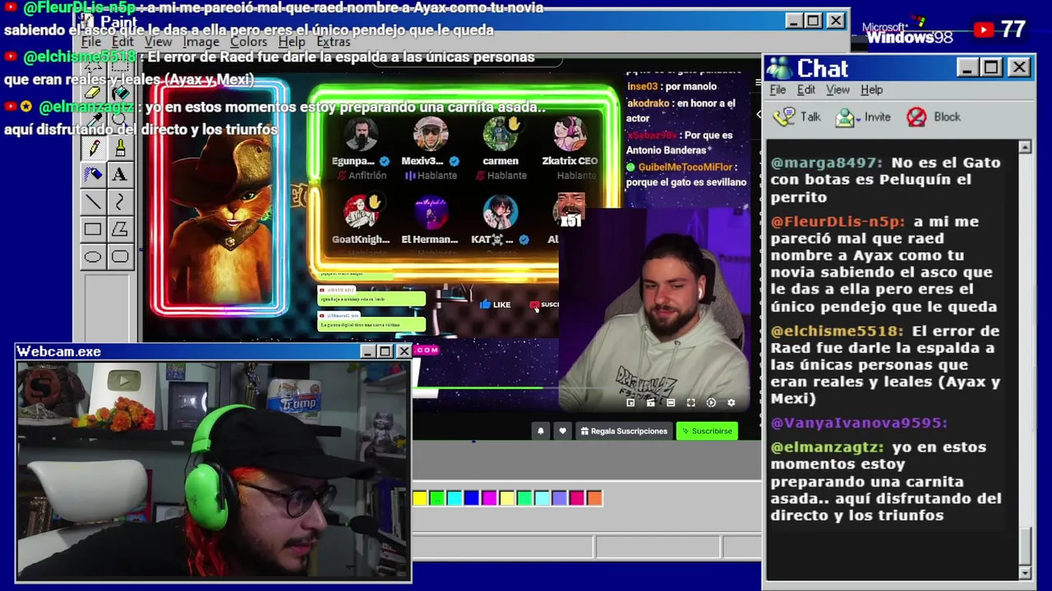Click the Block icon in Chat toolbar
The image size is (1052, 591).
point(916,117)
